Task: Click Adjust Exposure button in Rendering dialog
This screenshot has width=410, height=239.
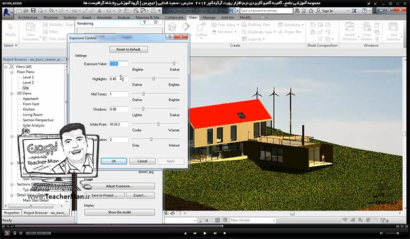Action: (119, 186)
